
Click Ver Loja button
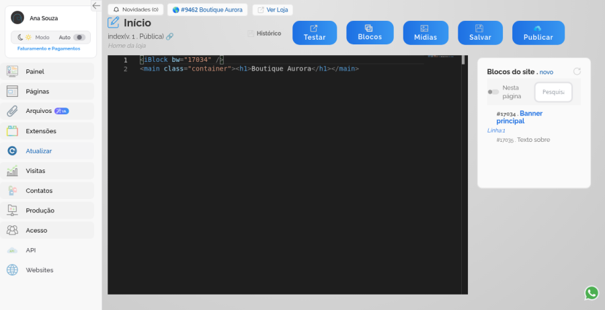[x=273, y=9]
